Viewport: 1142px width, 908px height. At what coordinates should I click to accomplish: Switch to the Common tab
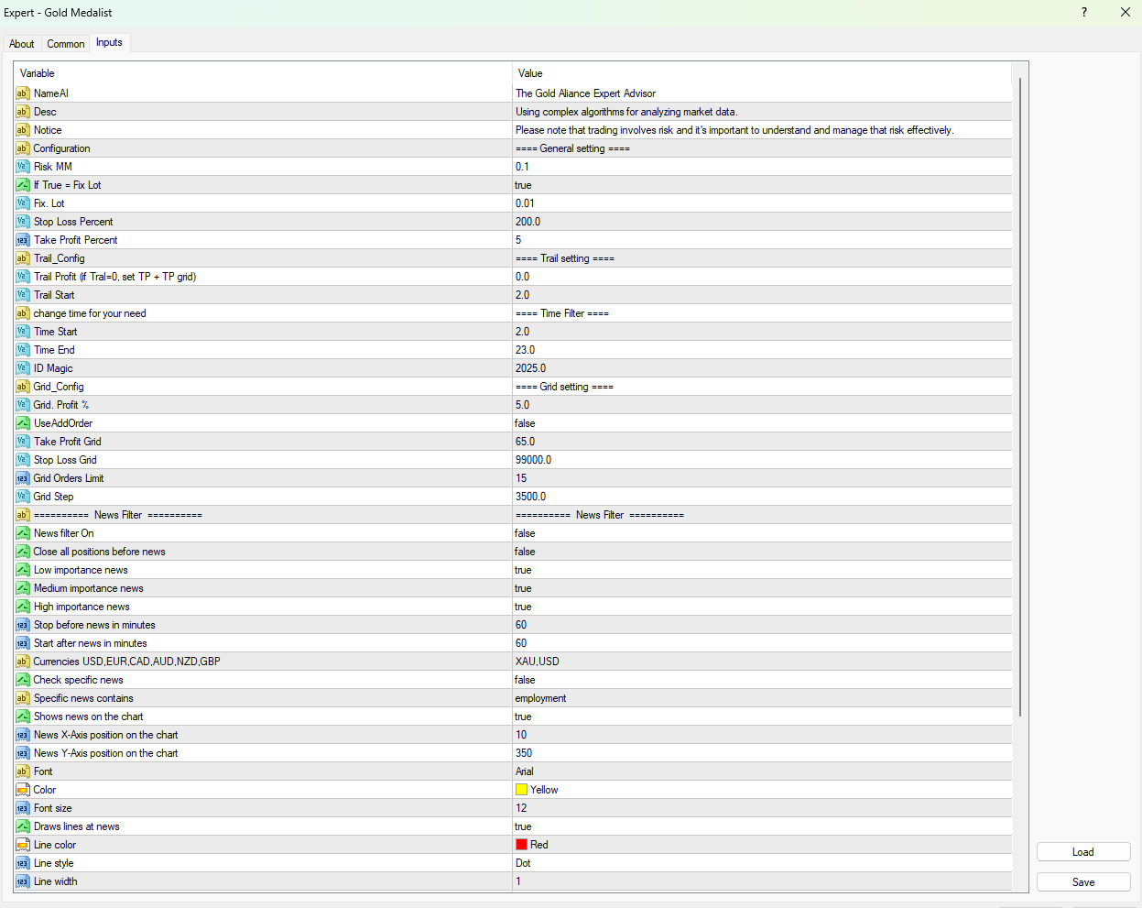pos(65,43)
